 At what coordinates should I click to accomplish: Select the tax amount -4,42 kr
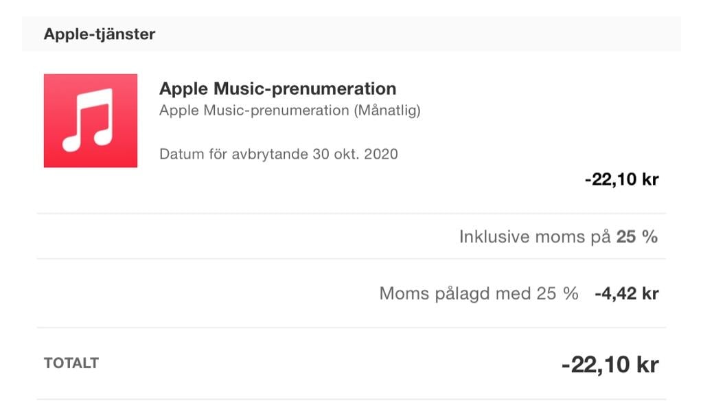pos(627,294)
